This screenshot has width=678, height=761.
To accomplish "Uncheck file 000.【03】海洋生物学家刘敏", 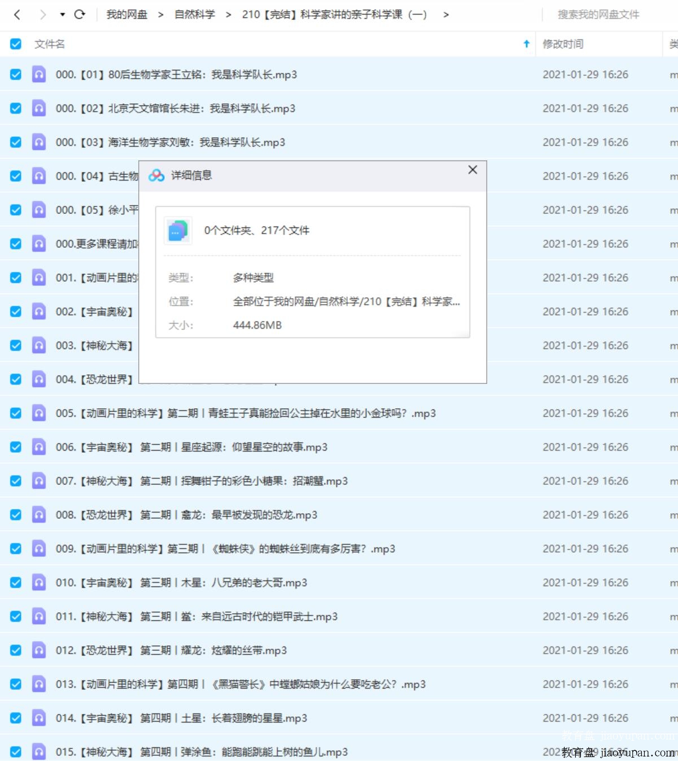I will [16, 142].
